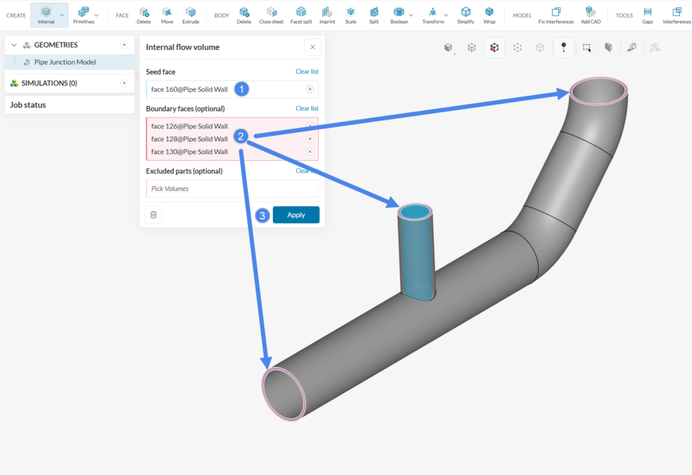Open the SIMULATIONS panel
The image size is (692, 475).
click(x=47, y=82)
